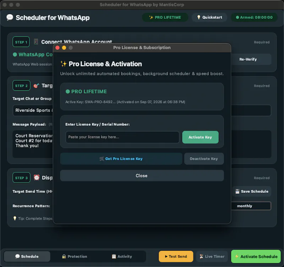The height and width of the screenshot is (267, 284).
Task: Click the Riverside Sports target chat field
Action: [x=33, y=110]
